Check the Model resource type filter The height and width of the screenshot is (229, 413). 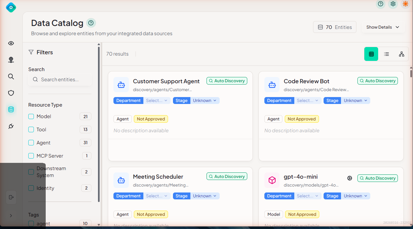coord(31,116)
